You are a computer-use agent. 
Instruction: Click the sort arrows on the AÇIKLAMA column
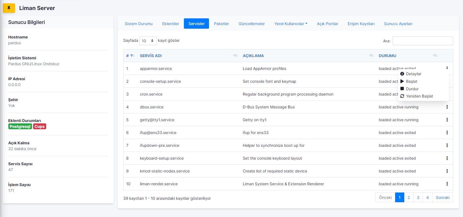[x=371, y=56]
